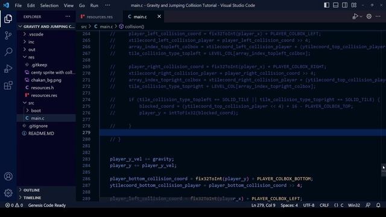
Task: Click the VS Code logo icon
Action: click(x=6, y=5)
